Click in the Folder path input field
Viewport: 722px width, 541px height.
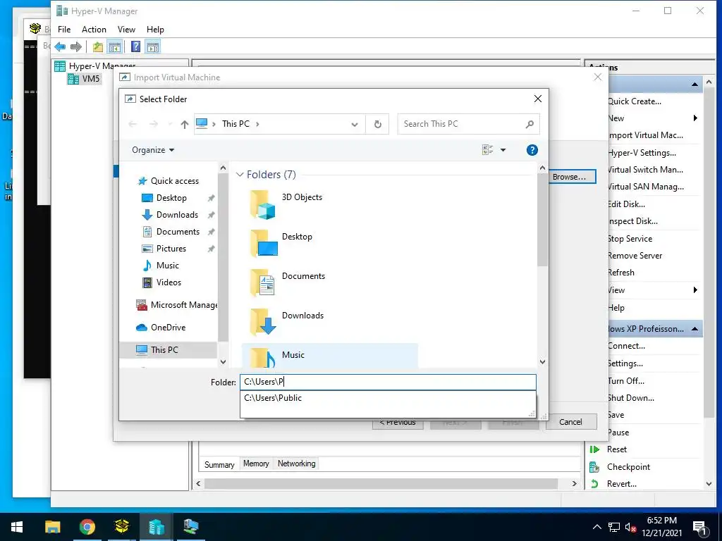tap(388, 382)
